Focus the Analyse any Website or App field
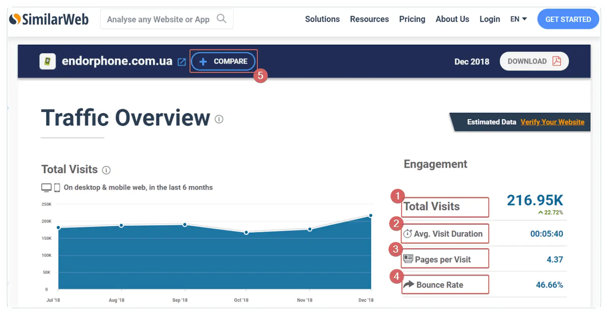608x315 pixels. click(167, 19)
